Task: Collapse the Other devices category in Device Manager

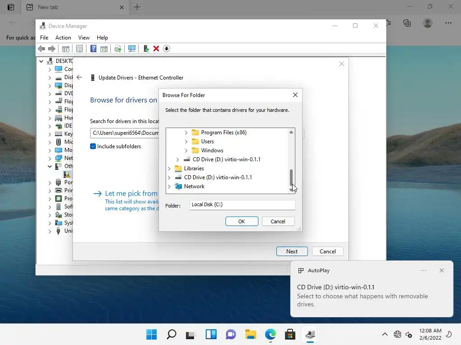Action: (x=50, y=166)
